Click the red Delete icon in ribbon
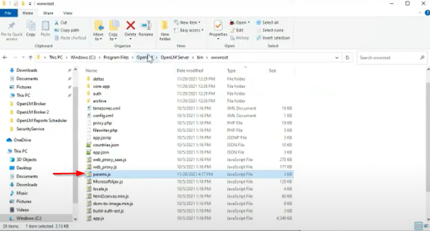The image size is (430, 231). tap(130, 28)
